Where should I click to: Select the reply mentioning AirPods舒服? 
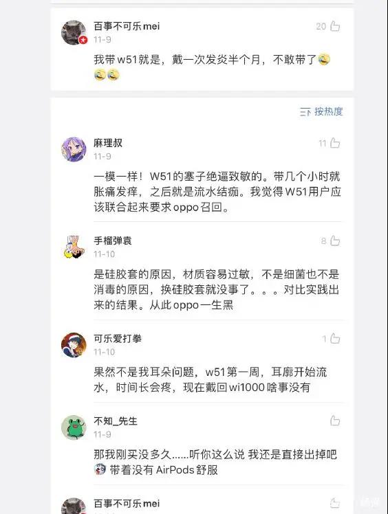click(x=215, y=462)
